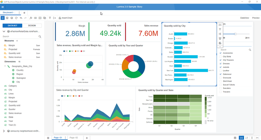Collapse the eFashionRetailData dataset

pos(4,31)
